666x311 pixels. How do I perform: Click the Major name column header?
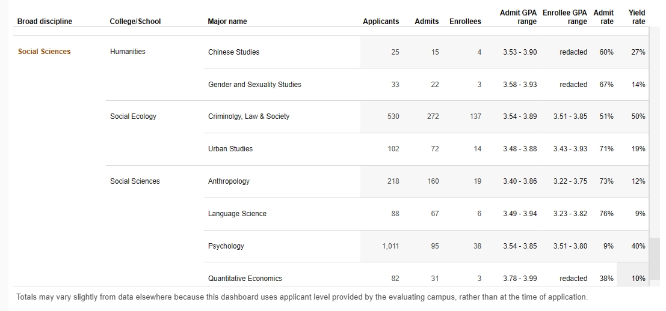pyautogui.click(x=227, y=22)
